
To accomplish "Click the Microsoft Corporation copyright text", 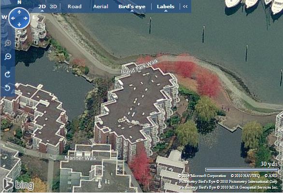I will [202, 176].
